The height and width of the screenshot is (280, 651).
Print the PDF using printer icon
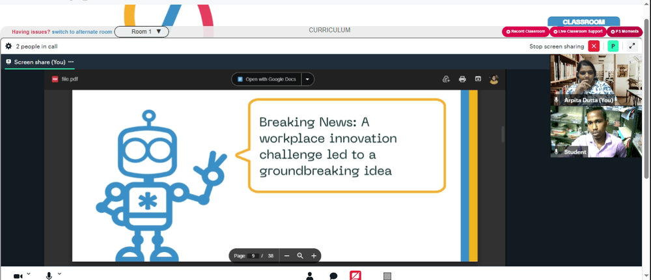tap(462, 79)
